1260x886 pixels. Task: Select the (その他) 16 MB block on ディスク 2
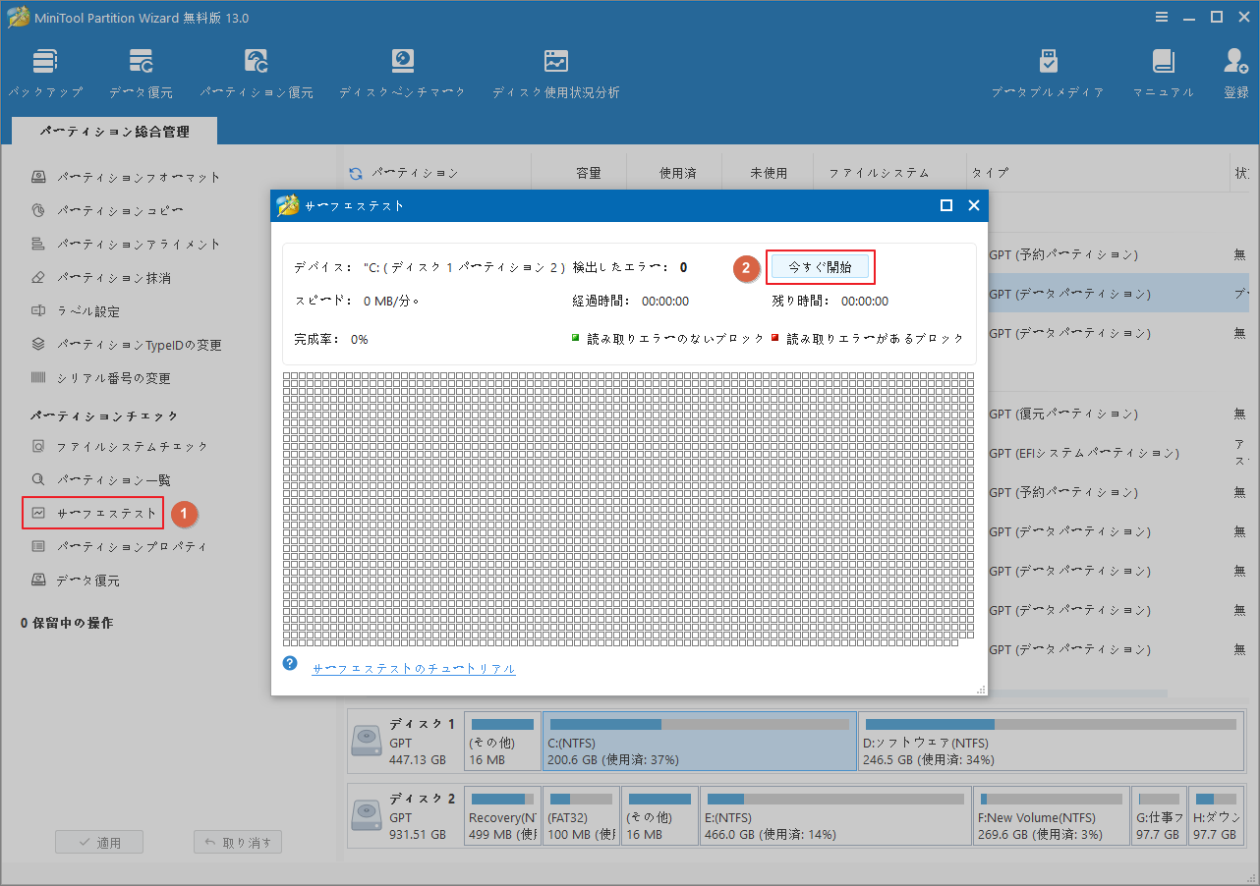coord(659,813)
